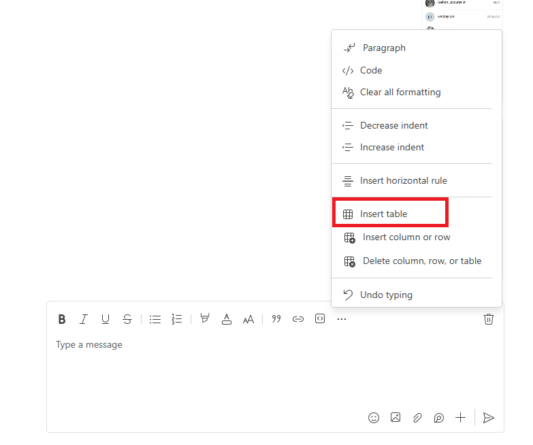
Task: Open font size options
Action: click(x=248, y=319)
